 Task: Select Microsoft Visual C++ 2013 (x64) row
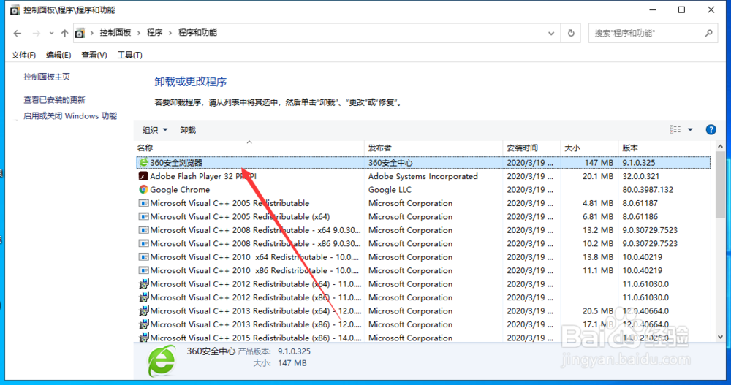point(423,311)
